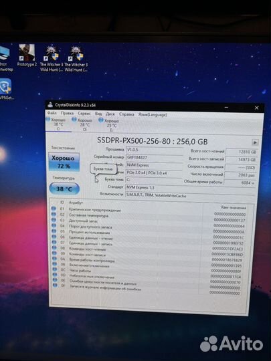Click status icon of row ID 09
The height and width of the screenshot is (361, 271).
coord(54,253)
